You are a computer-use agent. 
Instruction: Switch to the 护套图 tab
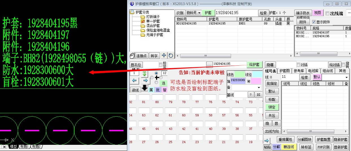tap(284, 71)
